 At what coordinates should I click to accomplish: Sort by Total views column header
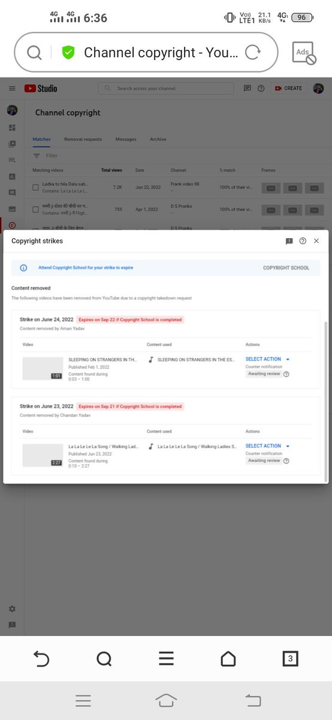111,170
